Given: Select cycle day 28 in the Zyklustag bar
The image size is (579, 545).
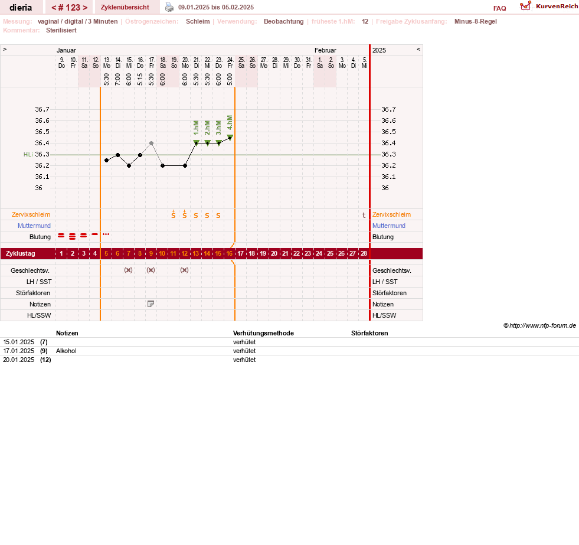Looking at the screenshot, I should click(x=364, y=253).
